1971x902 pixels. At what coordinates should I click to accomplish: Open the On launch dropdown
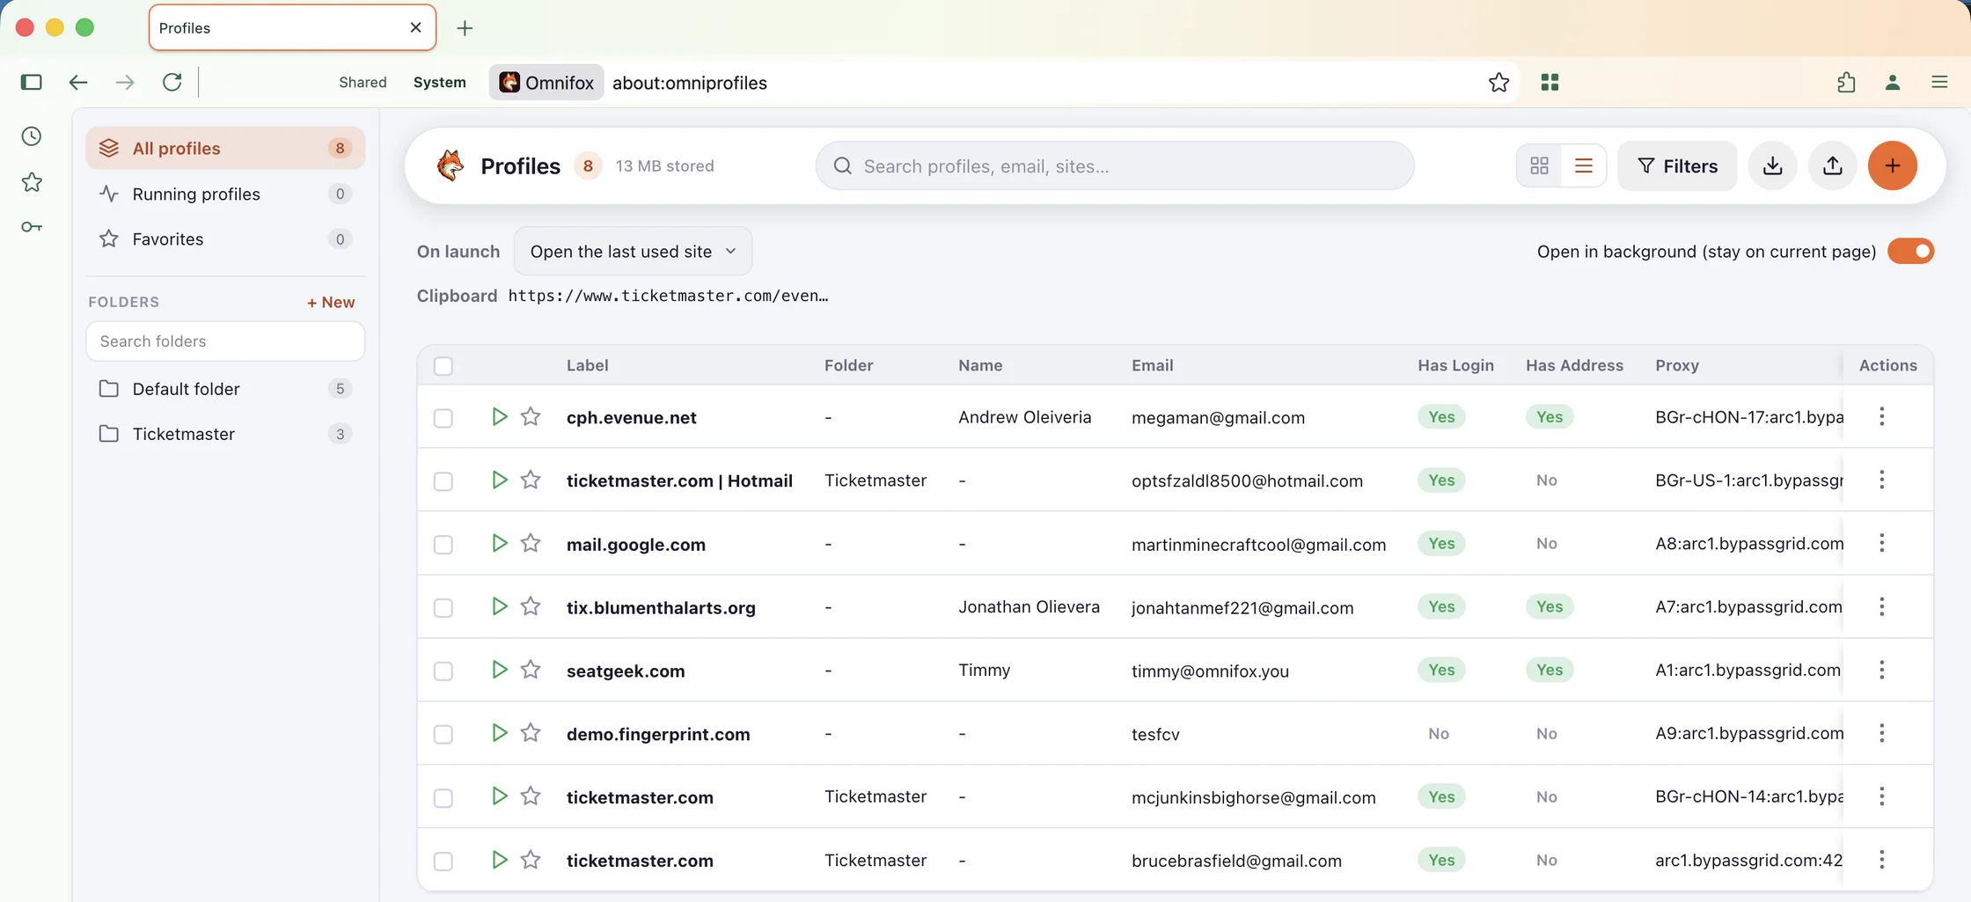point(633,251)
